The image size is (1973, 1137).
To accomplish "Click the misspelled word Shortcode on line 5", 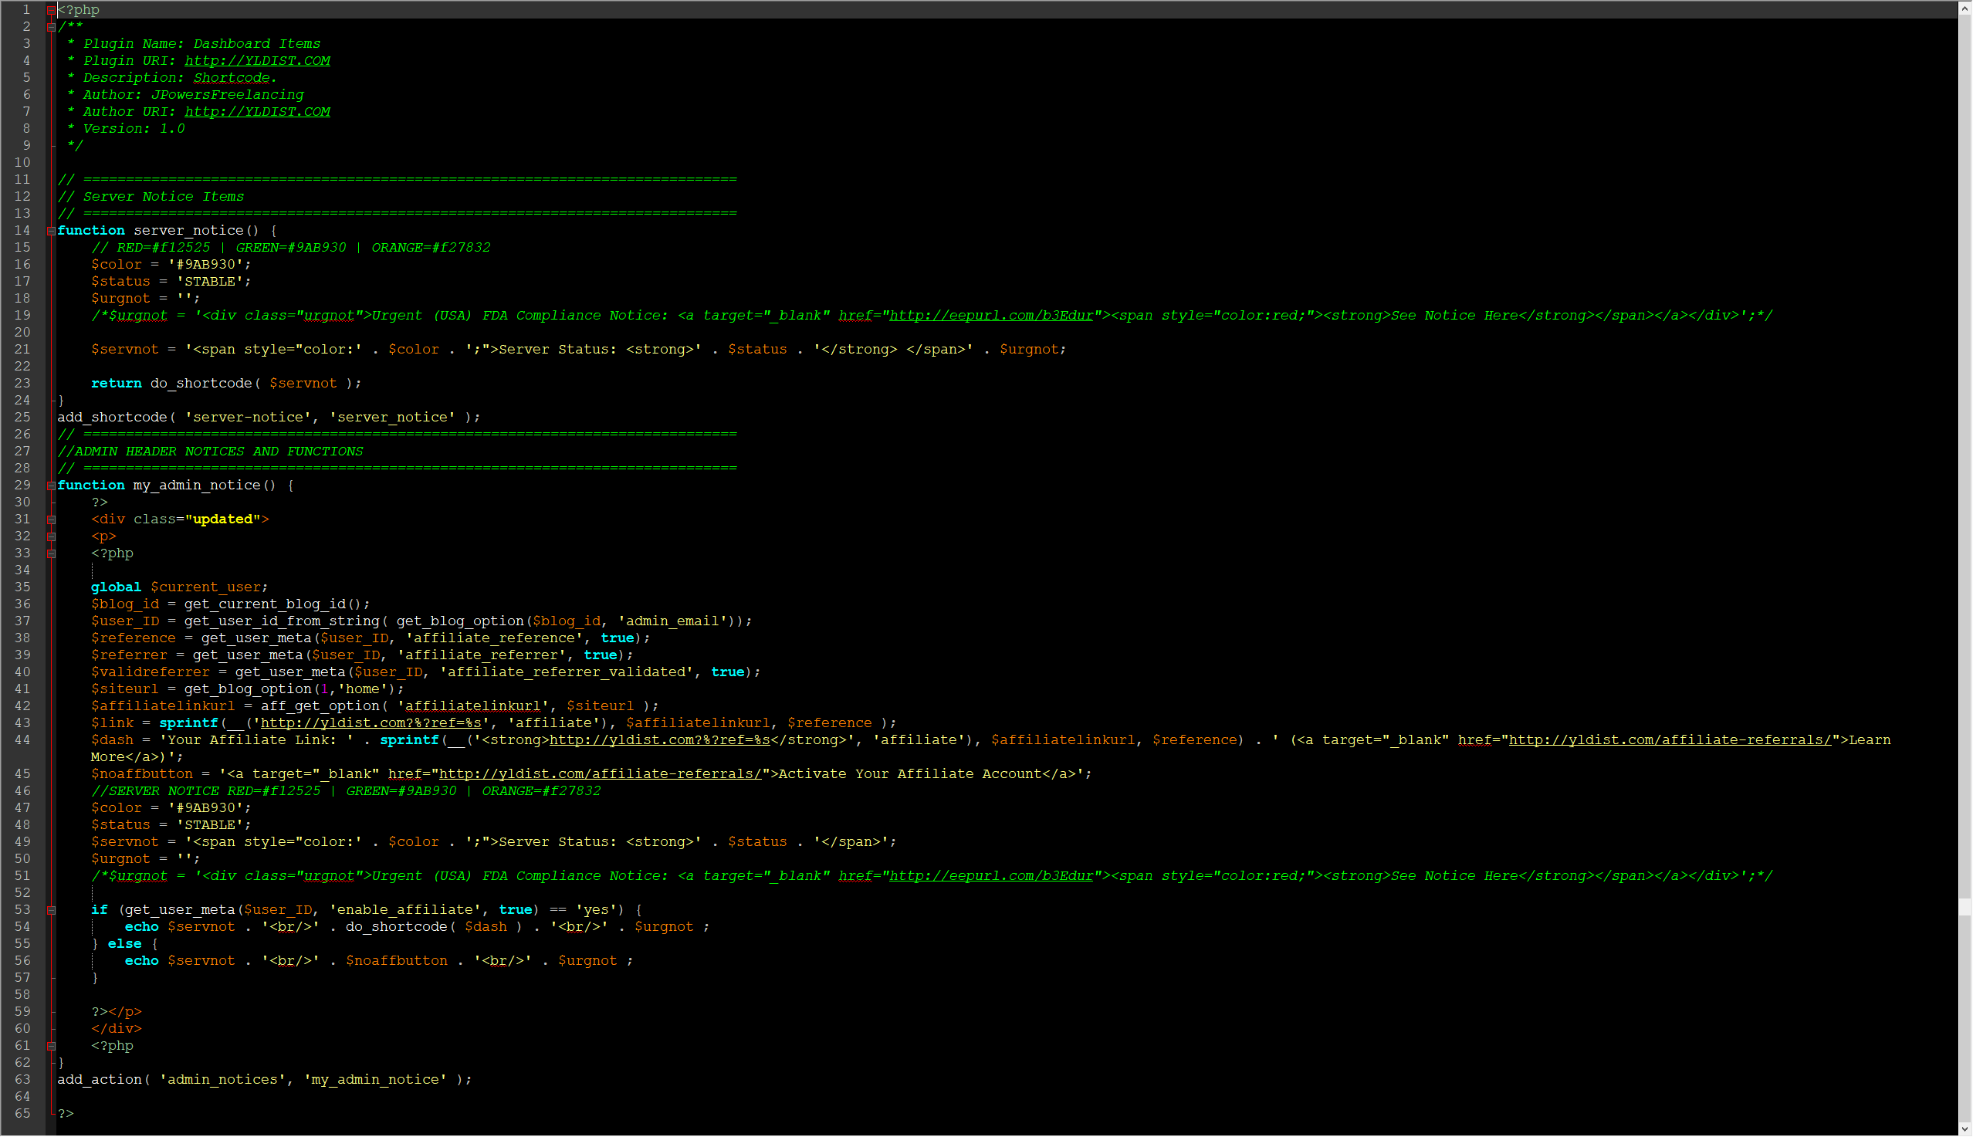I will pyautogui.click(x=231, y=78).
